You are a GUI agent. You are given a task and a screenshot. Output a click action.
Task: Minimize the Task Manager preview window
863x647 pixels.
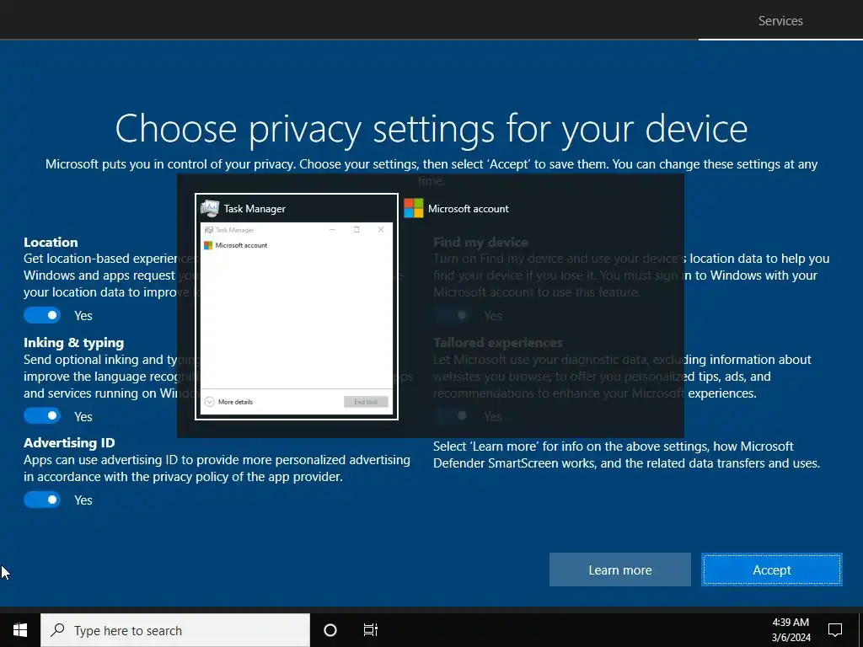[332, 230]
